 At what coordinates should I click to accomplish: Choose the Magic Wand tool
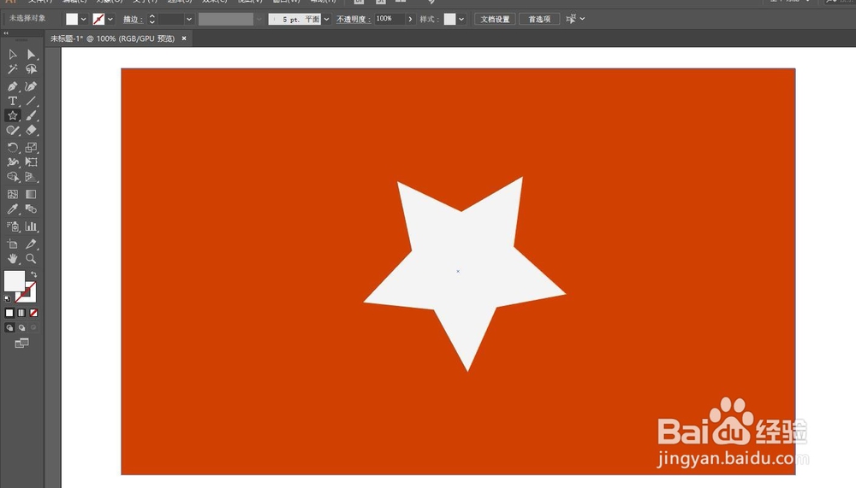(x=13, y=69)
